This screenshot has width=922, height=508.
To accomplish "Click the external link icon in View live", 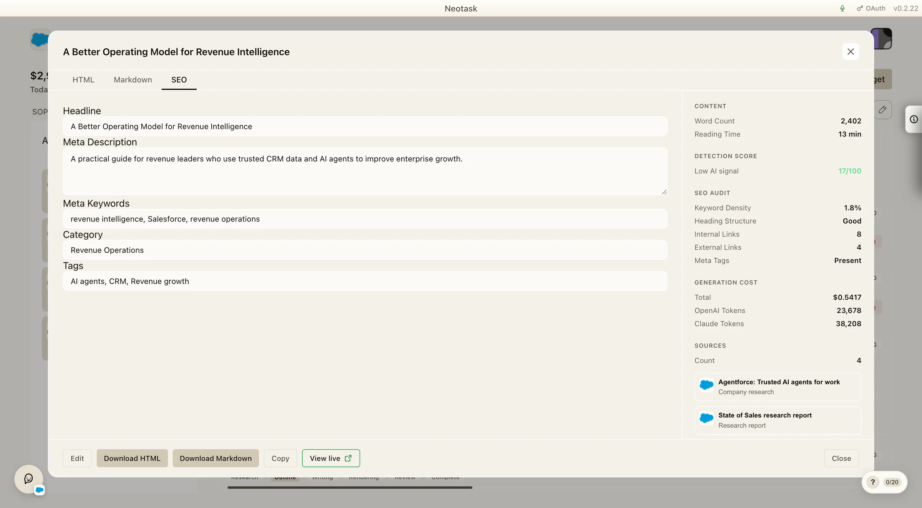I will [348, 458].
